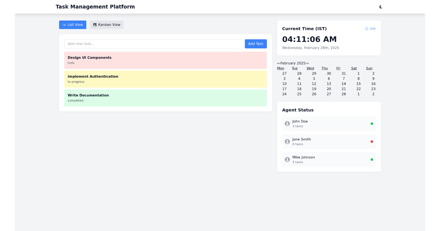Image resolution: width=440 pixels, height=231 pixels.
Task: Click John Doe's avatar icon
Action: click(x=287, y=124)
